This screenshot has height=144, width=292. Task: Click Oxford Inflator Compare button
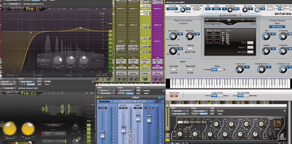point(129,93)
